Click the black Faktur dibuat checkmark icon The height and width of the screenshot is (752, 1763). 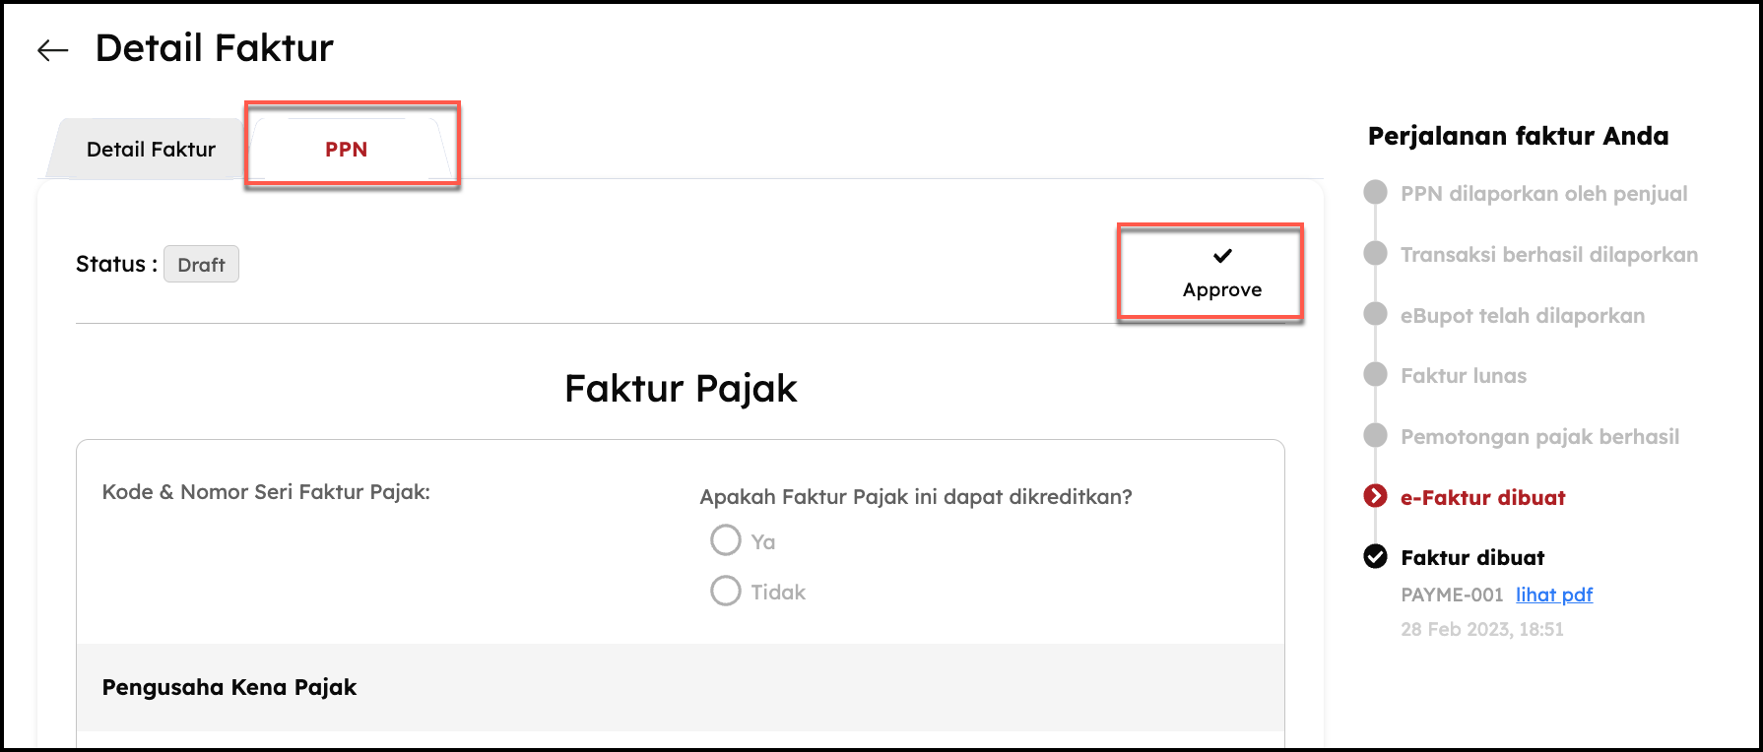pos(1375,557)
